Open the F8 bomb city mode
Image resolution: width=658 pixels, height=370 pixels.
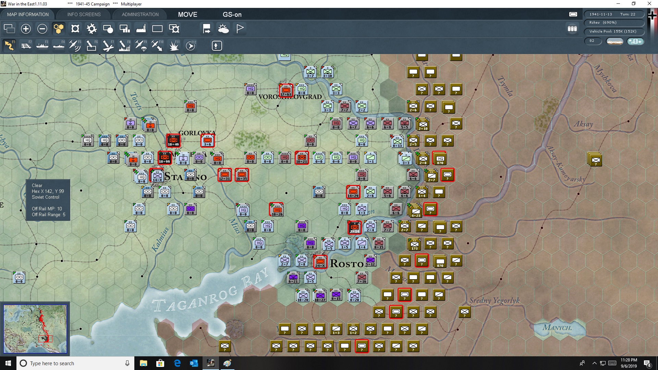[x=124, y=45]
